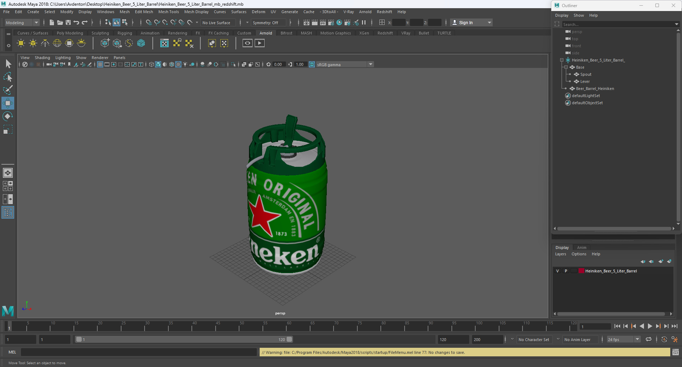
Task: Open the Modeling menu set dropdown
Action: 22,22
